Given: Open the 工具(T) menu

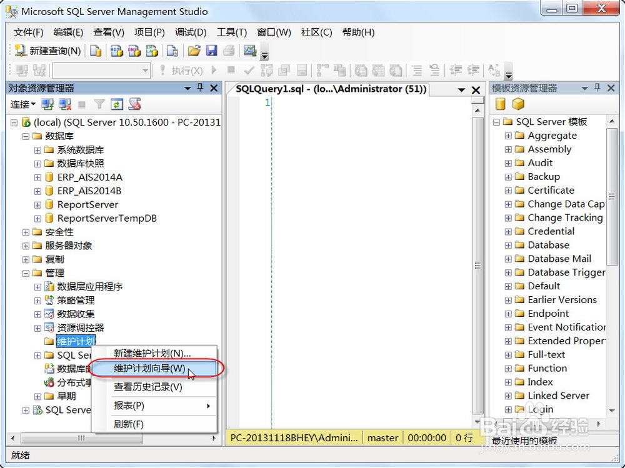Looking at the screenshot, I should [232, 32].
